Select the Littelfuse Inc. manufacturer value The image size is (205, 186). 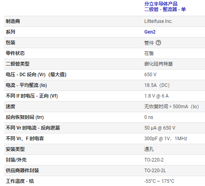(x=158, y=21)
